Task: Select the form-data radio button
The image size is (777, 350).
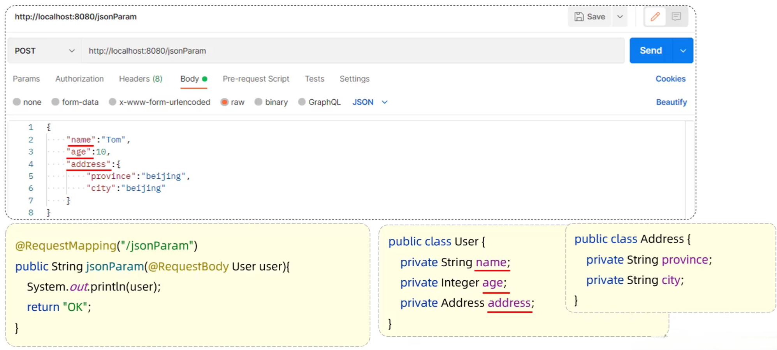Action: (x=56, y=102)
